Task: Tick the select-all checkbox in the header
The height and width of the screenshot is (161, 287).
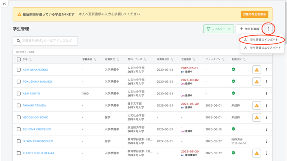Action: pyautogui.click(x=18, y=59)
